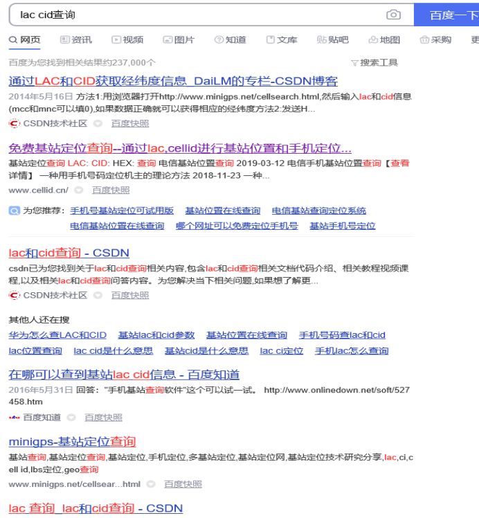Screen dimensions: 479x518
Task: Select the 网页 tab
Action: 25,40
